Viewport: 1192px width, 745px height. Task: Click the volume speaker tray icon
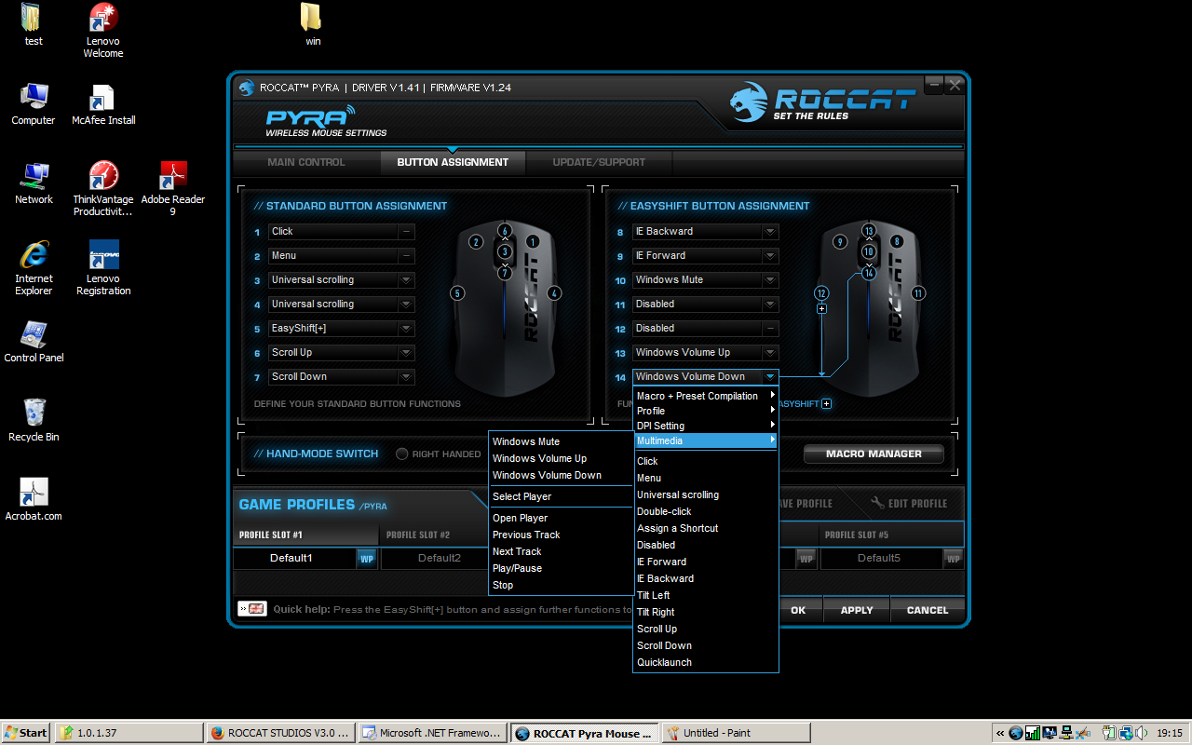pyautogui.click(x=1141, y=733)
